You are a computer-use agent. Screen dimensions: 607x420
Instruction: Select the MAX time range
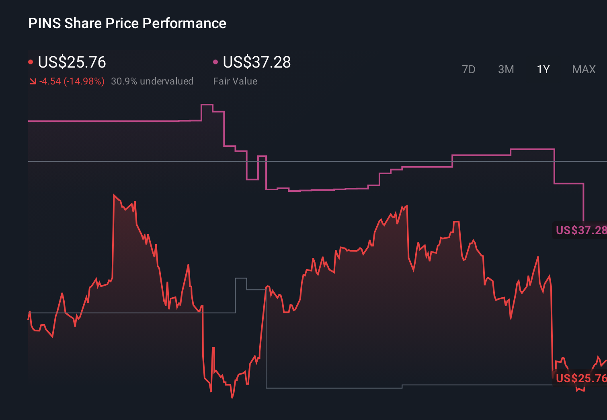click(583, 69)
